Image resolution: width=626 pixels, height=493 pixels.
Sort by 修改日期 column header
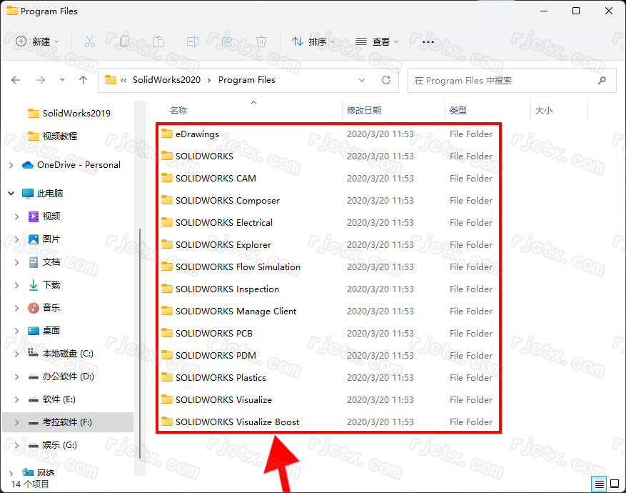364,111
